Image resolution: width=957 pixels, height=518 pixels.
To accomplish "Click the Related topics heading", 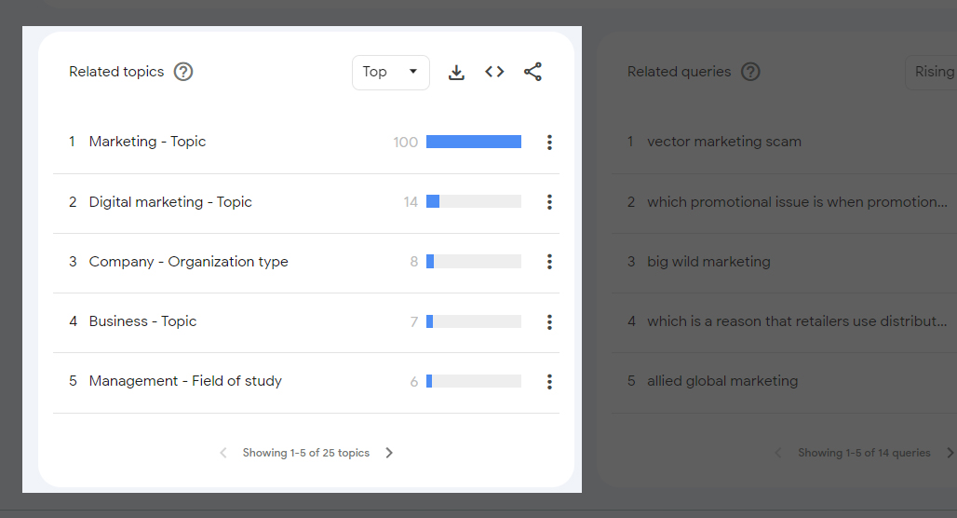I will click(116, 72).
